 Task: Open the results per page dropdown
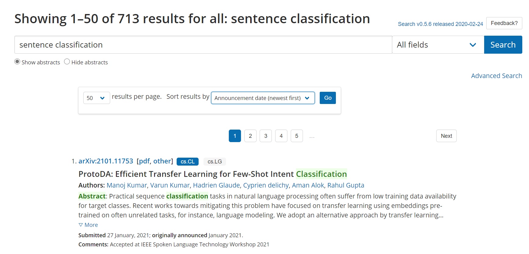(x=96, y=98)
